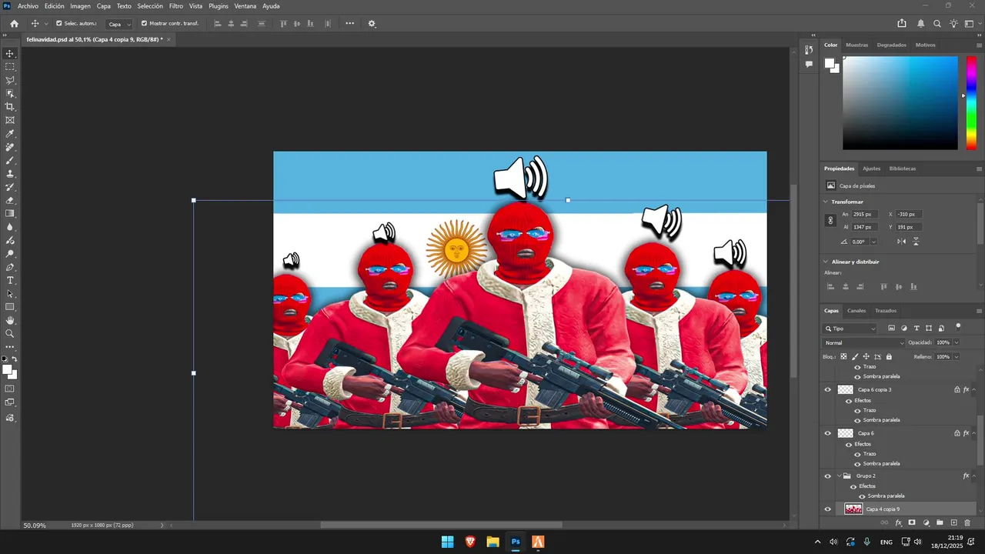Image resolution: width=985 pixels, height=554 pixels.
Task: Open the Selección menu
Action: 150,6
